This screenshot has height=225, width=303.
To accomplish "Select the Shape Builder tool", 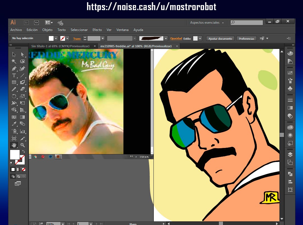I will pos(14,110).
